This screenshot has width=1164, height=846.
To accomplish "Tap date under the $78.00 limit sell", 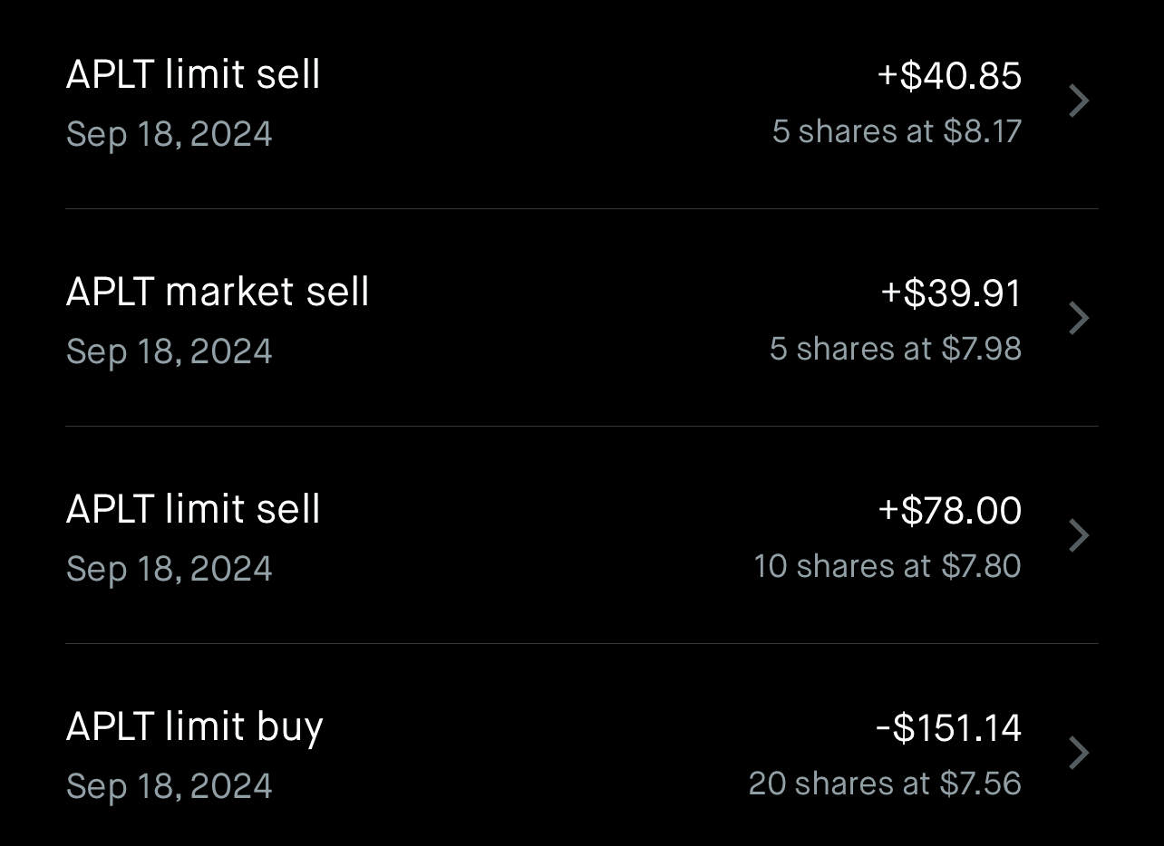I will click(x=170, y=569).
